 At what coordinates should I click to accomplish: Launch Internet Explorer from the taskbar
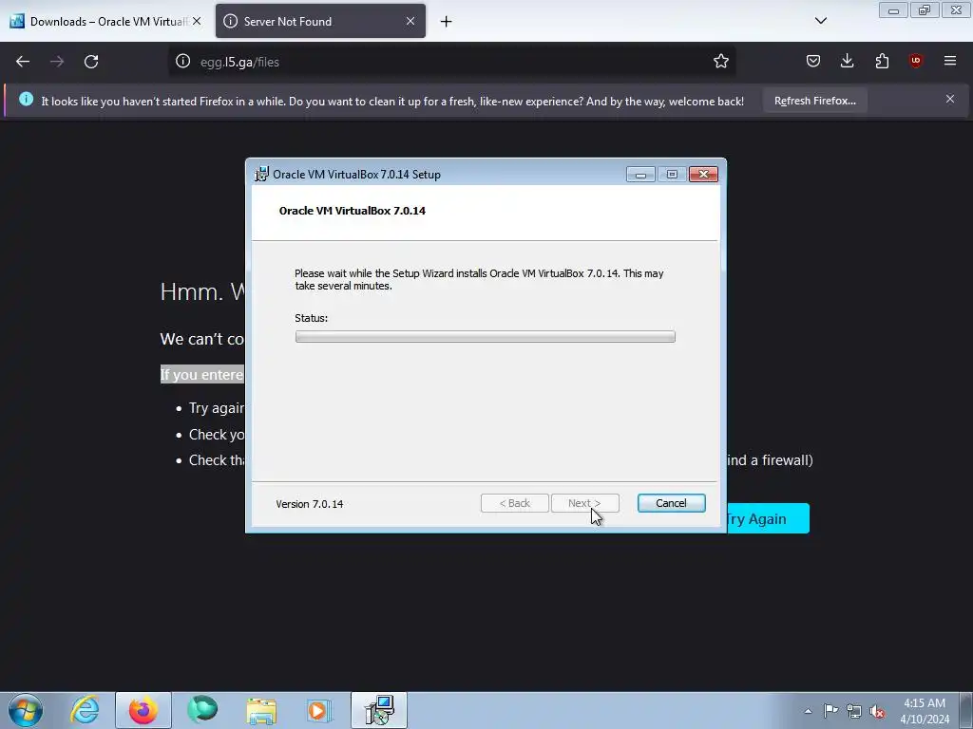85,710
